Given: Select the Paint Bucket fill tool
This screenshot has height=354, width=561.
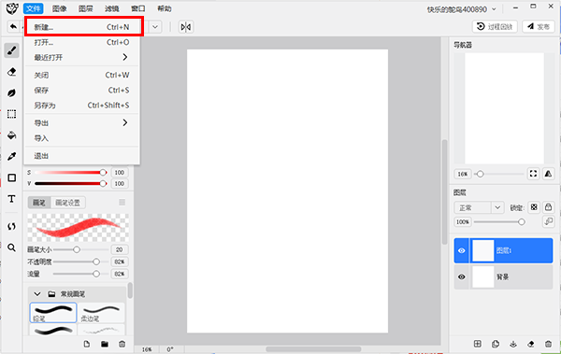Looking at the screenshot, I should [x=11, y=135].
